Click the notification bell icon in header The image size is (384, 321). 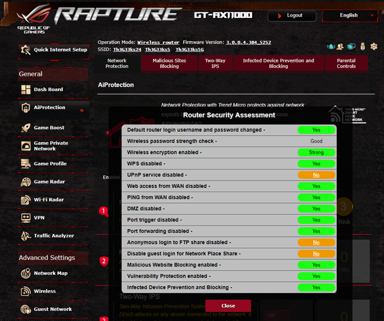tap(331, 46)
